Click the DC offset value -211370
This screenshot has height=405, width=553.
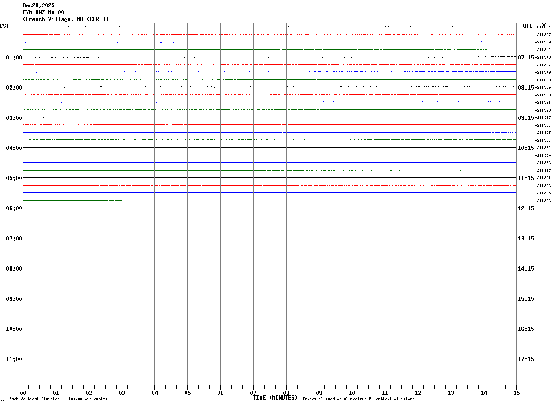pos(543,125)
